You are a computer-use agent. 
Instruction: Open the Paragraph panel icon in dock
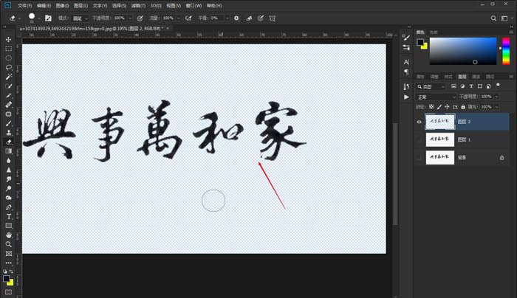click(x=406, y=72)
